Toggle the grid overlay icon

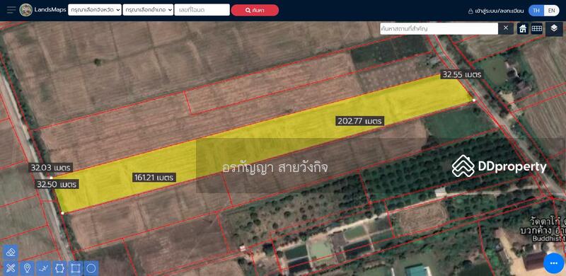(x=537, y=28)
